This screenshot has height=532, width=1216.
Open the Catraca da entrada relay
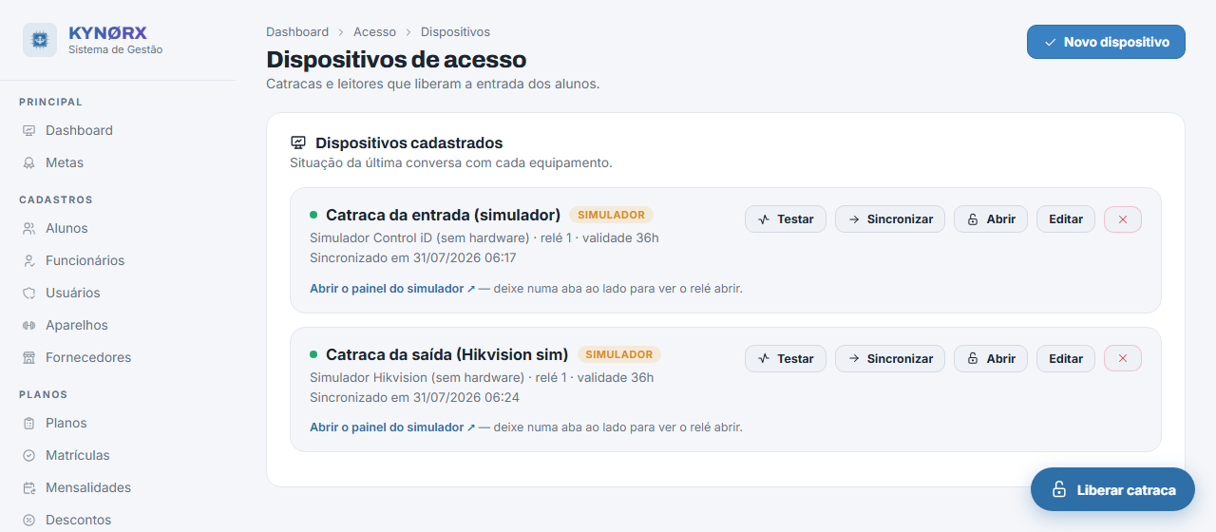coord(991,218)
